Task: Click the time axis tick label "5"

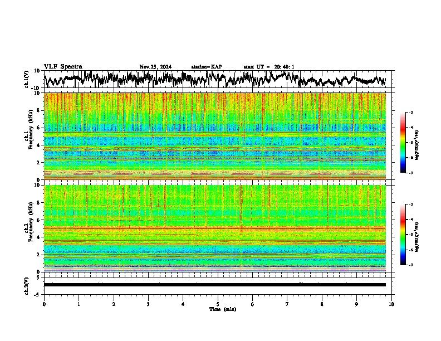Action: (218, 304)
